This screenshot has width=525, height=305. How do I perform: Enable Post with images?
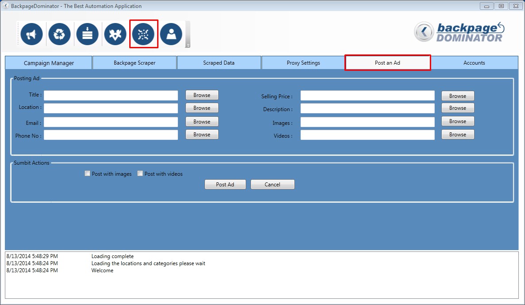point(87,174)
